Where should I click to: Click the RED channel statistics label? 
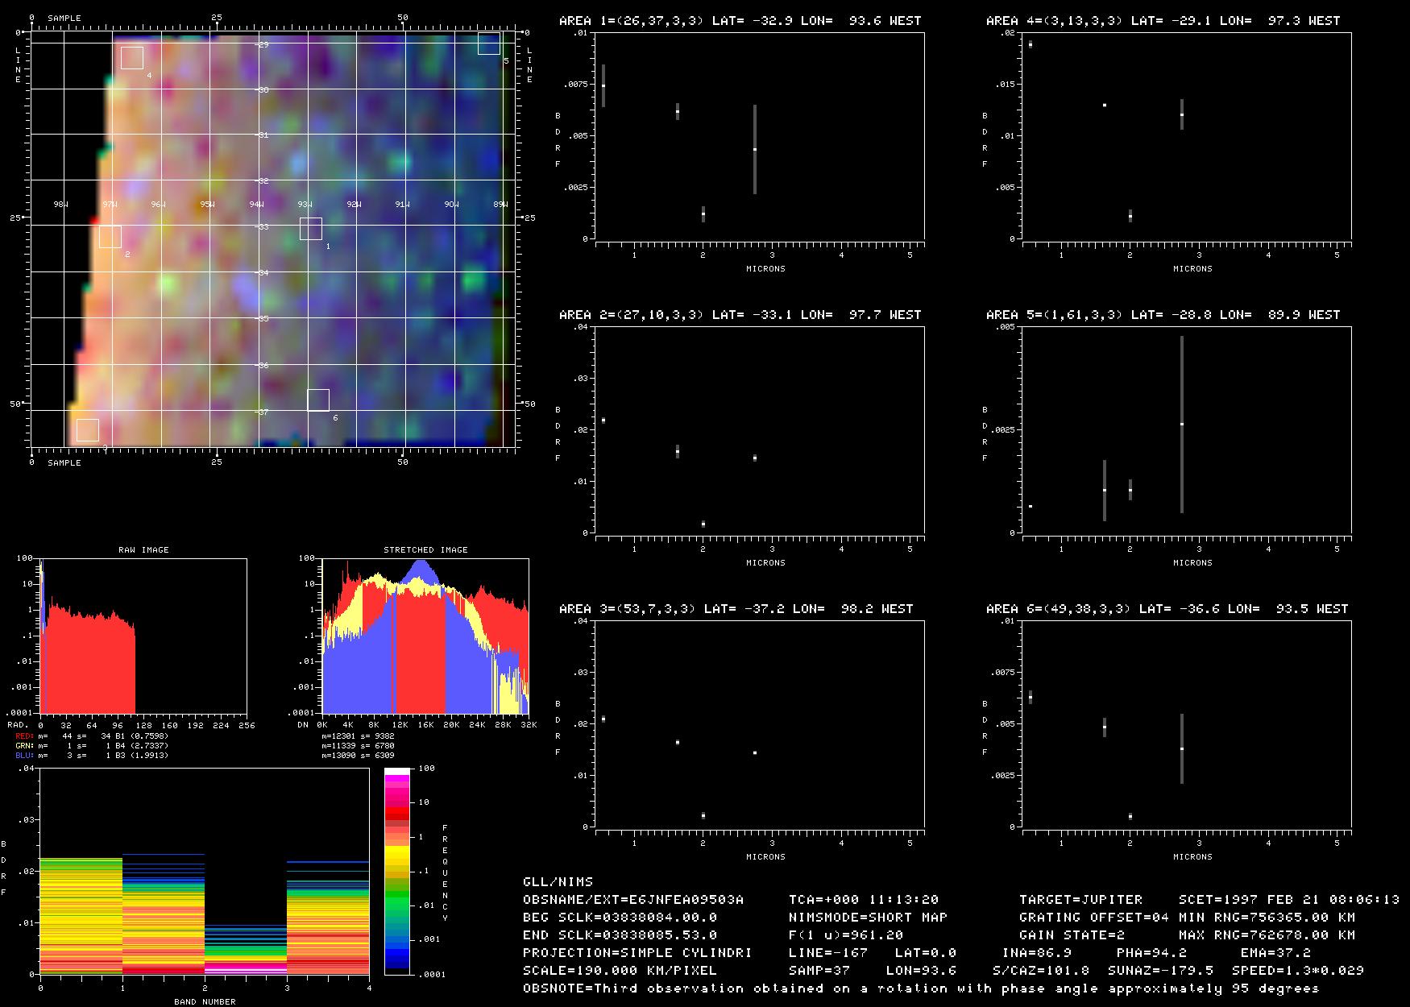point(24,736)
